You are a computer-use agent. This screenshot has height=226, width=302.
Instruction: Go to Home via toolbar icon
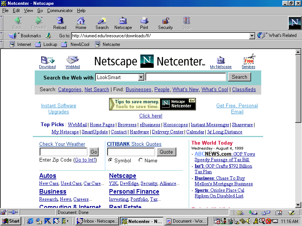[x=81, y=23]
